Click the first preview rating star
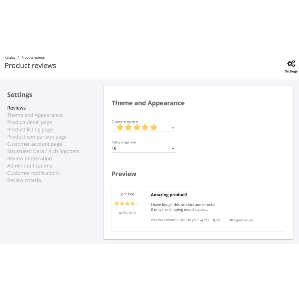The width and height of the screenshot is (299, 299). pos(117,204)
